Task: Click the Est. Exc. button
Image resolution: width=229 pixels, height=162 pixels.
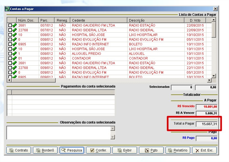Action: (204, 150)
